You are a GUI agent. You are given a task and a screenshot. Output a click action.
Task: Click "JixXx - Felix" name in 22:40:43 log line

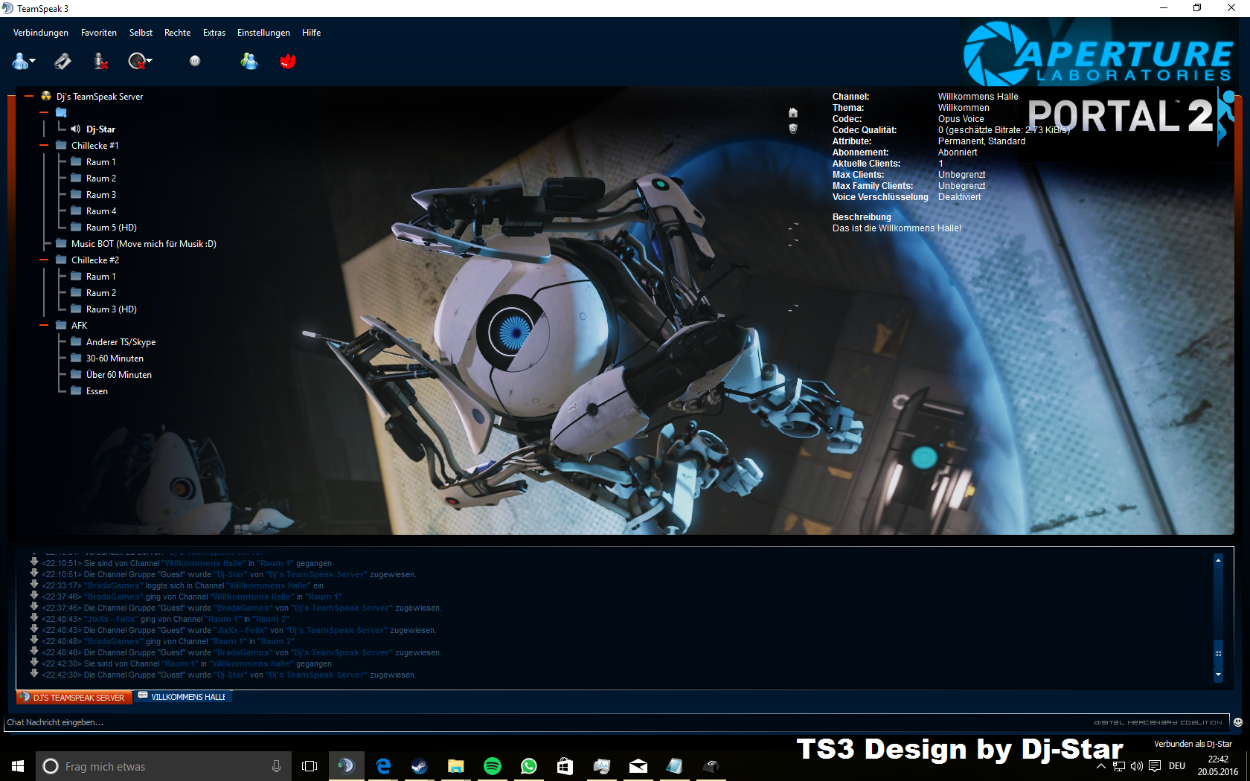[112, 619]
